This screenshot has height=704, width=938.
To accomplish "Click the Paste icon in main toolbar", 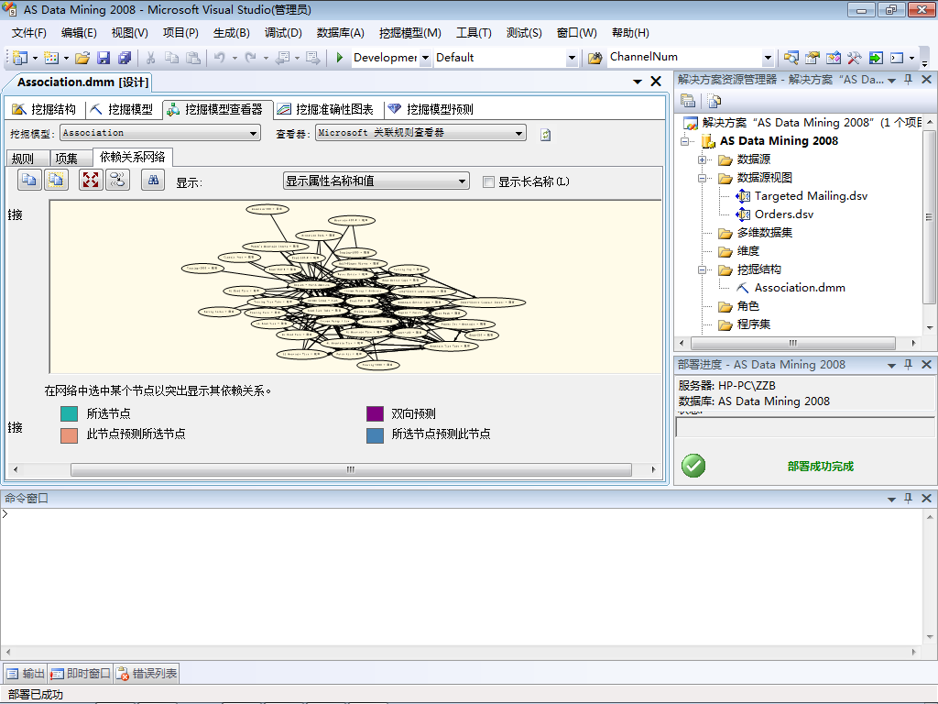I will click(192, 58).
